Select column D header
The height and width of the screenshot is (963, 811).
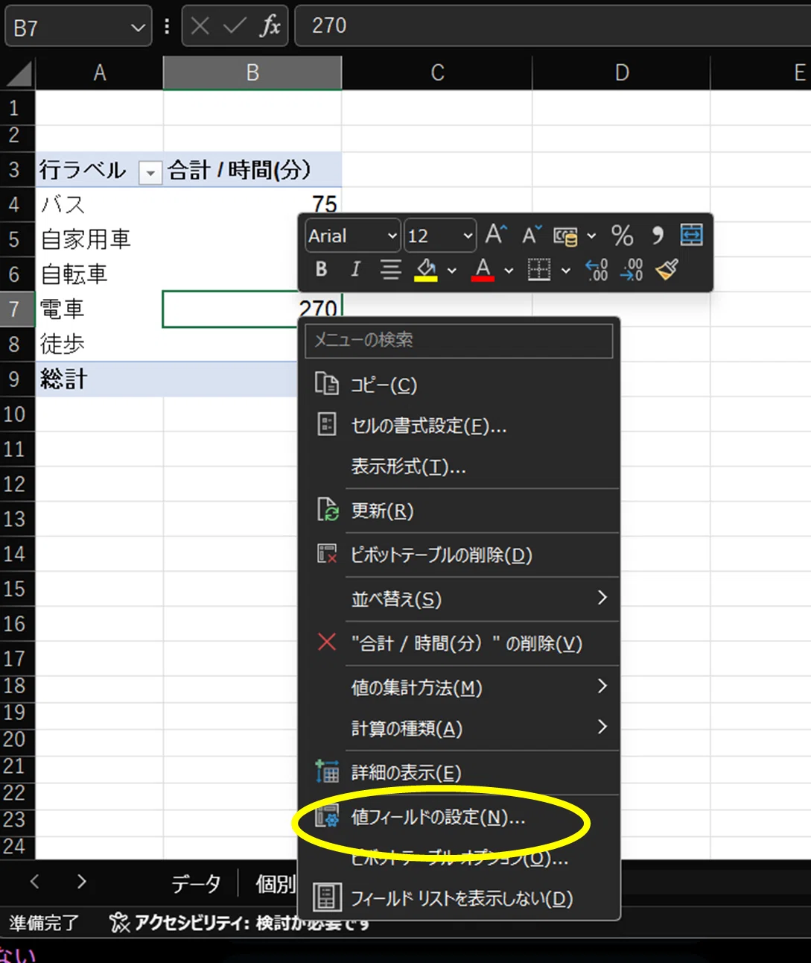pos(622,73)
